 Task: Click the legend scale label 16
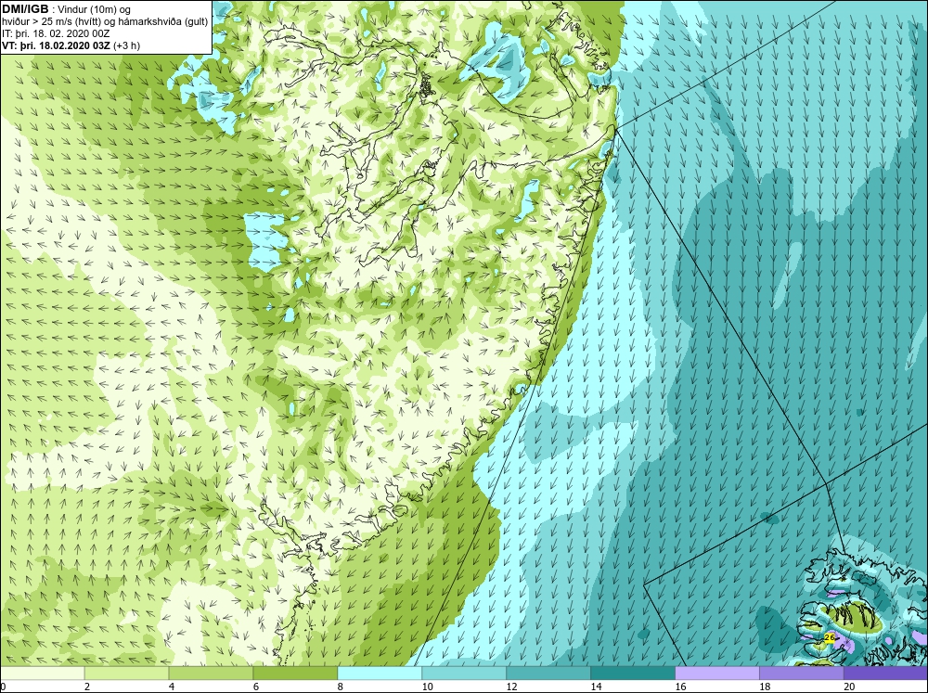coord(680,687)
